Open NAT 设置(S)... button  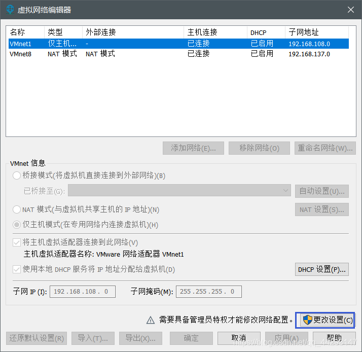coord(321,209)
